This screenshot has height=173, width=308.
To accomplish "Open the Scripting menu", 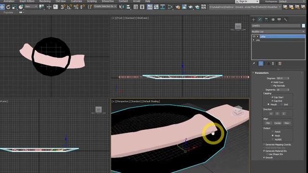I will point(92,1).
